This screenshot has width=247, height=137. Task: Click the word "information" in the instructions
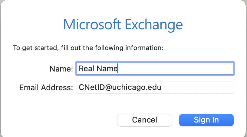click(147, 48)
